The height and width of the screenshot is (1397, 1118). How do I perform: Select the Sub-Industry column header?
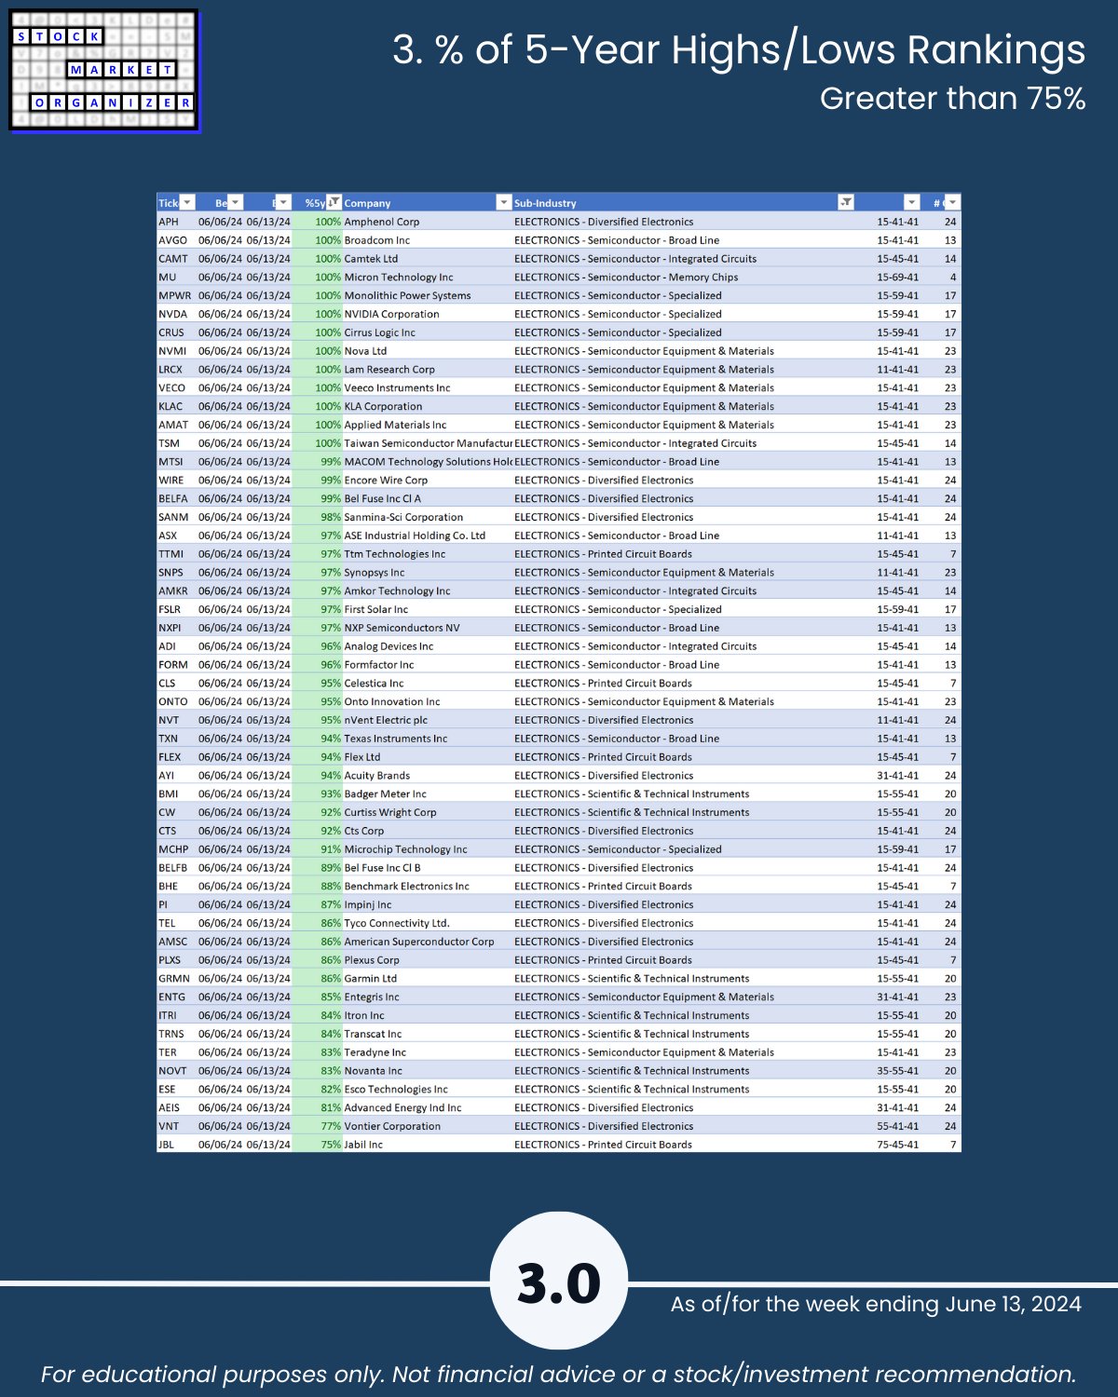click(x=545, y=203)
